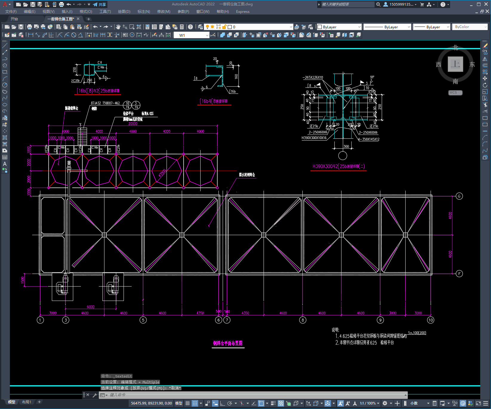Click the white layer color swatch beside 0
The image size is (491, 409).
point(230,27)
